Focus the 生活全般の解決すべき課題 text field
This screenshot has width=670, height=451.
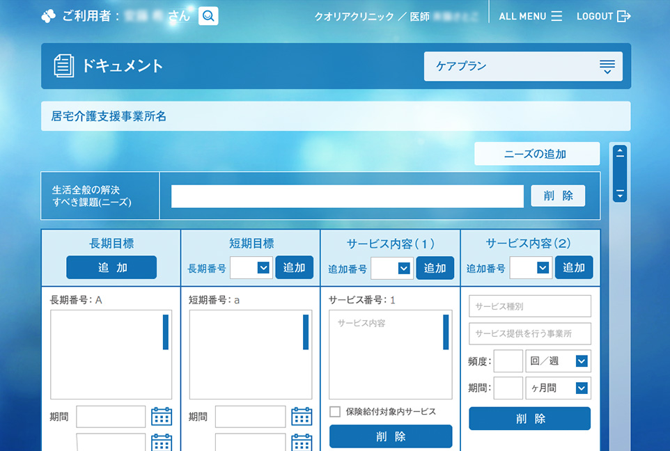[x=347, y=196]
